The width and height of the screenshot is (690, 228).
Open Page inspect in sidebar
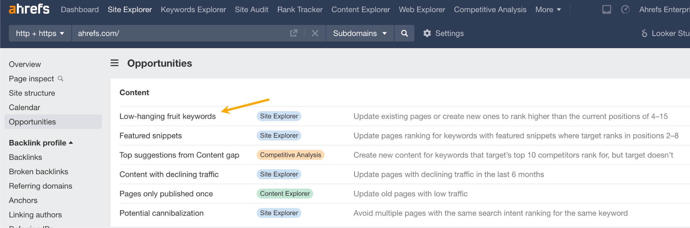click(31, 79)
